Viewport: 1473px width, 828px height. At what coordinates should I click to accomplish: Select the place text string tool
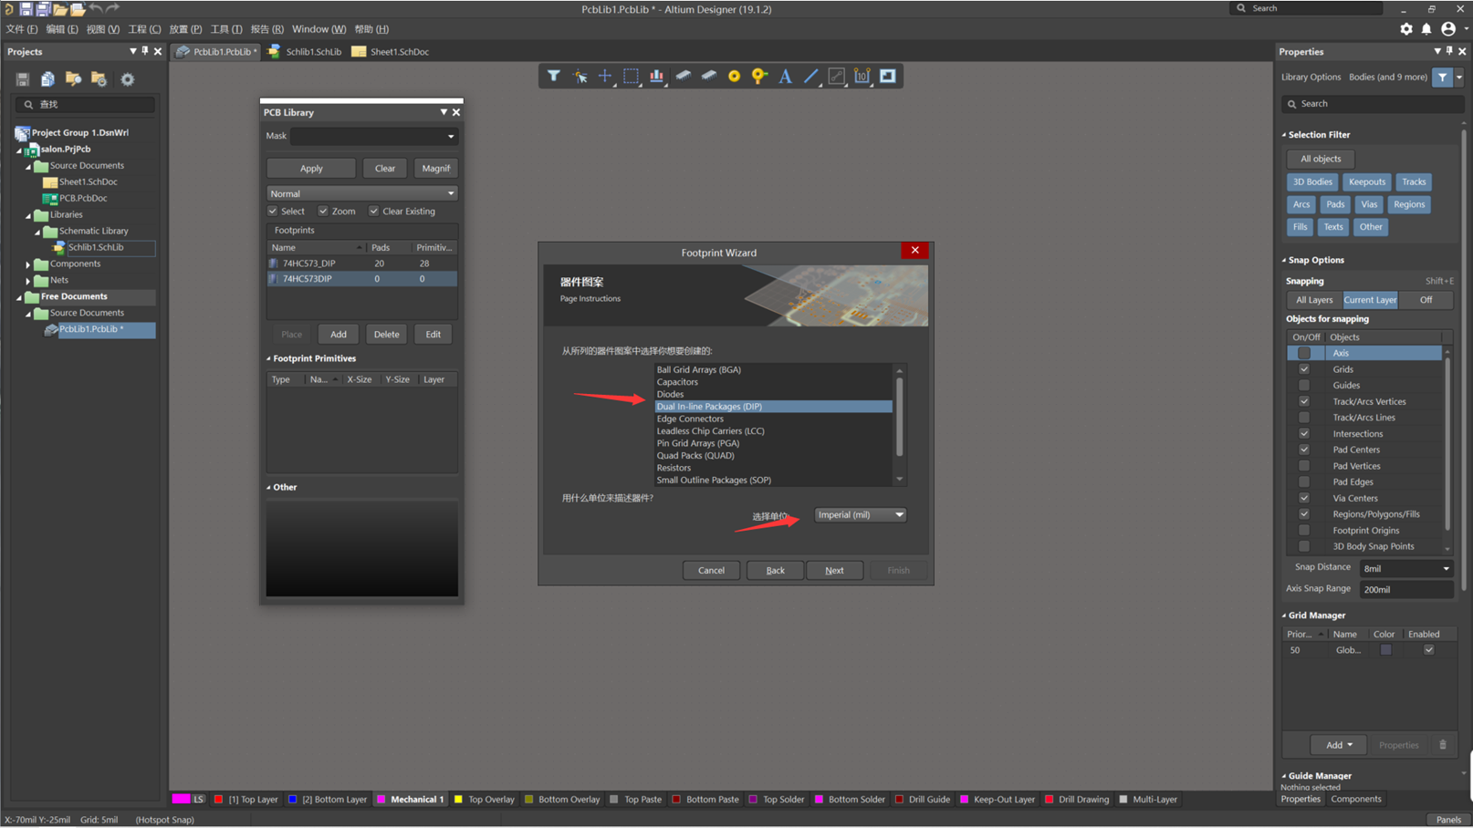(x=785, y=77)
